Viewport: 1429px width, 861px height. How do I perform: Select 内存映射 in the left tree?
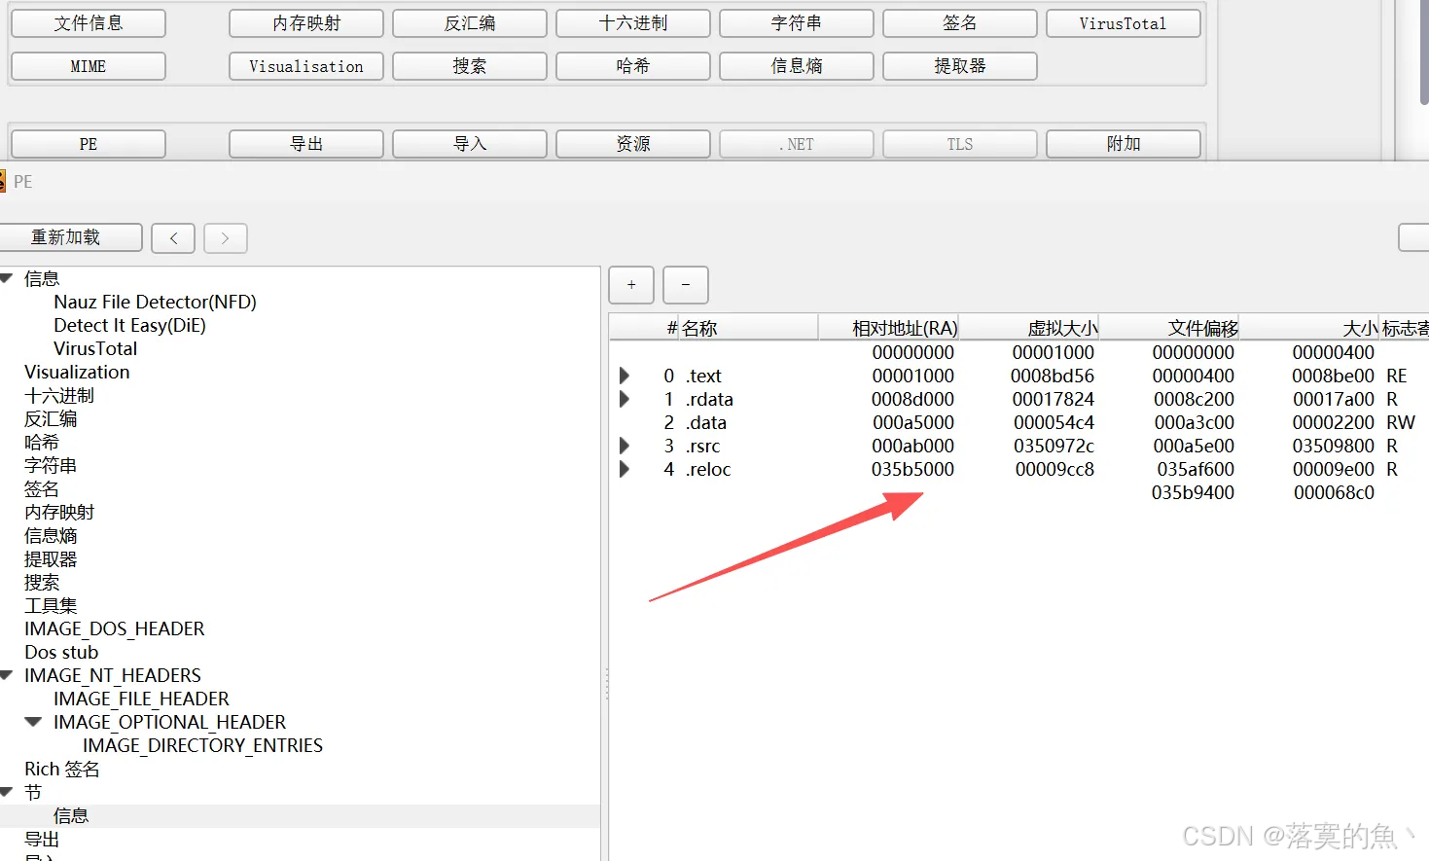[x=59, y=512]
